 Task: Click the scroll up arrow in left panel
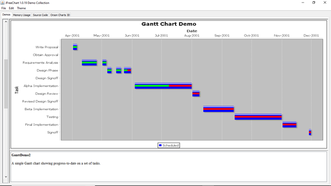(6, 22)
